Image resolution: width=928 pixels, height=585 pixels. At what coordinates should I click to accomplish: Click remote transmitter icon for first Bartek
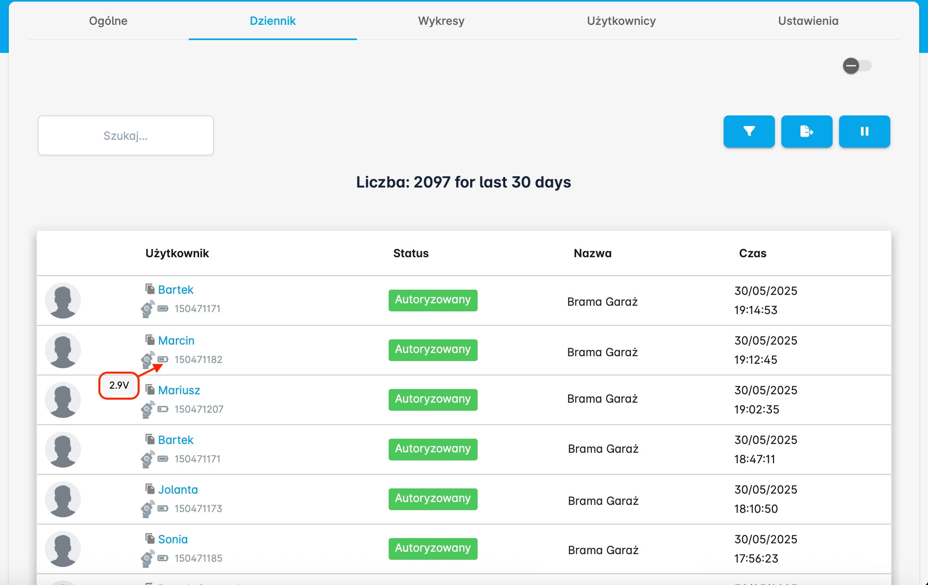pyautogui.click(x=147, y=309)
